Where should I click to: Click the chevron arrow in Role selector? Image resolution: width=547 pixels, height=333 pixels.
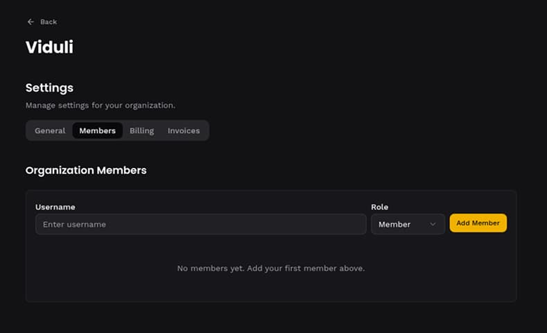[x=433, y=224]
